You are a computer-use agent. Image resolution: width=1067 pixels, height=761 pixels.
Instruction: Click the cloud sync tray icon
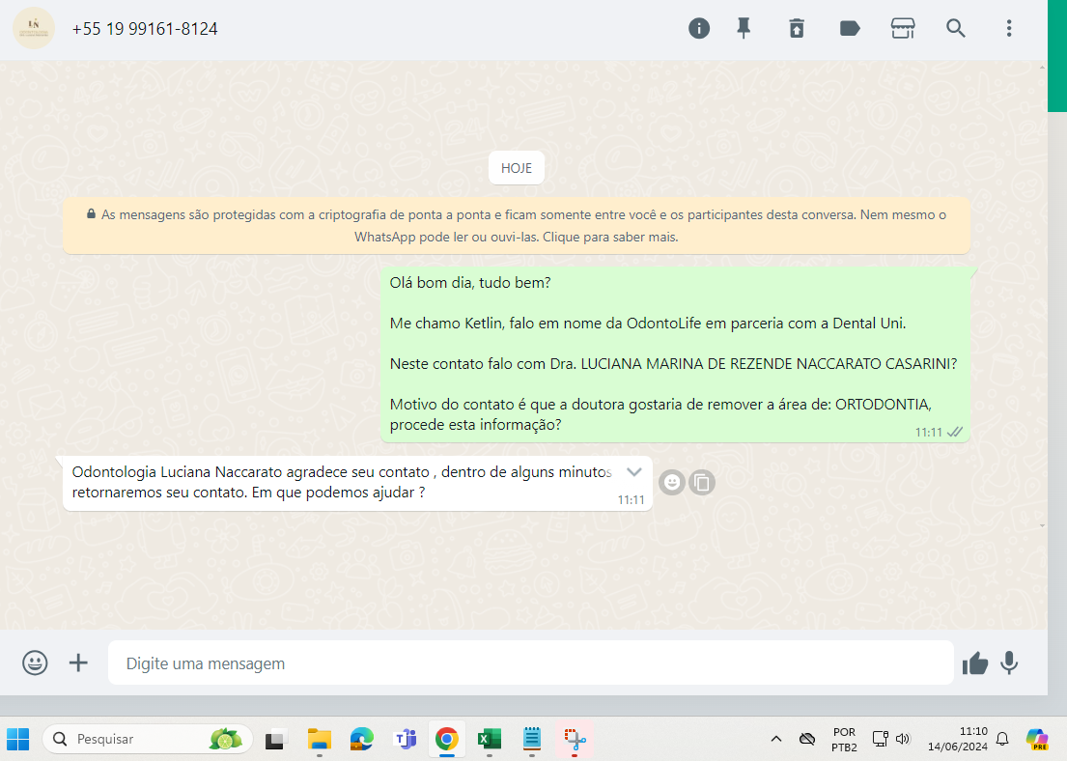(x=807, y=739)
